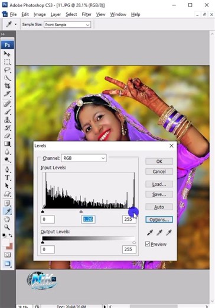Pick the set white point eyedropper
Viewport: 215px width, 308px height.
pos(168,233)
